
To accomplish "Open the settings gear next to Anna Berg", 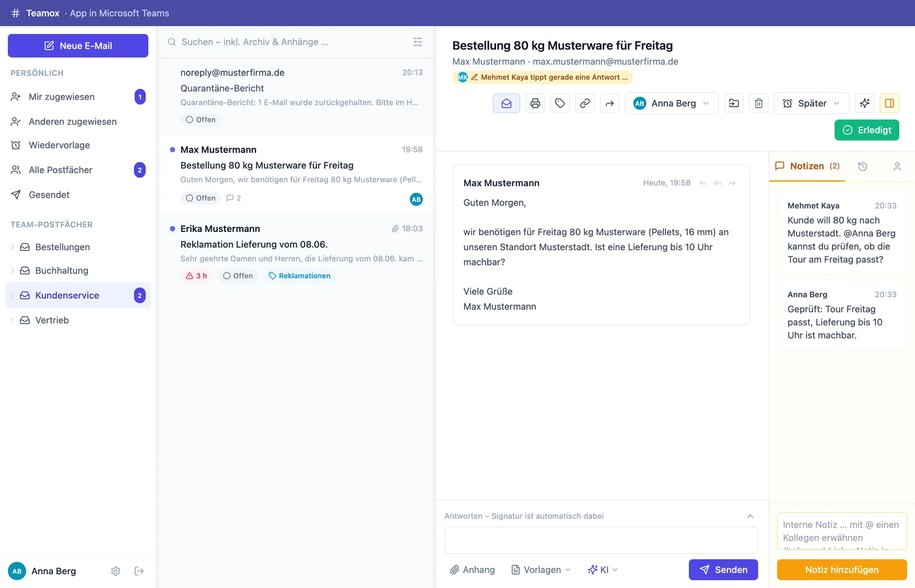I will click(x=116, y=571).
